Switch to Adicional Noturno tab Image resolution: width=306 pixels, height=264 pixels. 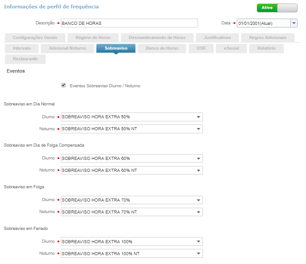[68, 48]
